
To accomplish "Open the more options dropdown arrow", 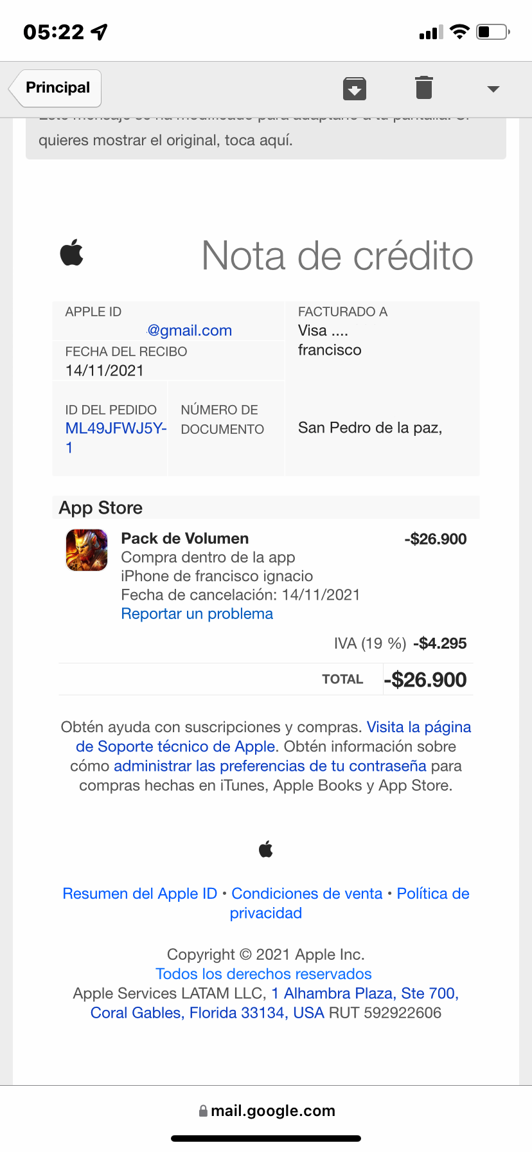I will (x=493, y=89).
